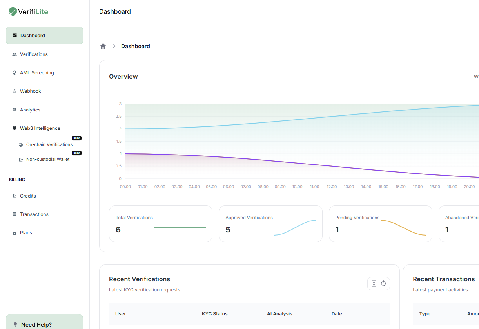Click the Dashboard breadcrumb label
This screenshot has width=479, height=329.
click(136, 46)
